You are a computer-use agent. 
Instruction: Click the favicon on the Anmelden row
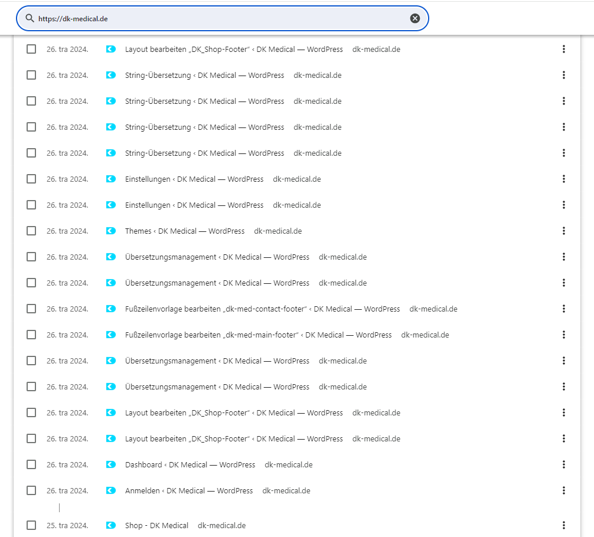[x=110, y=490]
